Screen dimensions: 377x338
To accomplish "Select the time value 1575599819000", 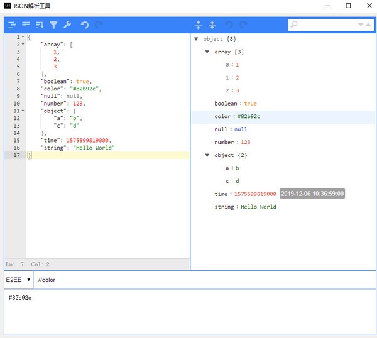I will coord(255,194).
